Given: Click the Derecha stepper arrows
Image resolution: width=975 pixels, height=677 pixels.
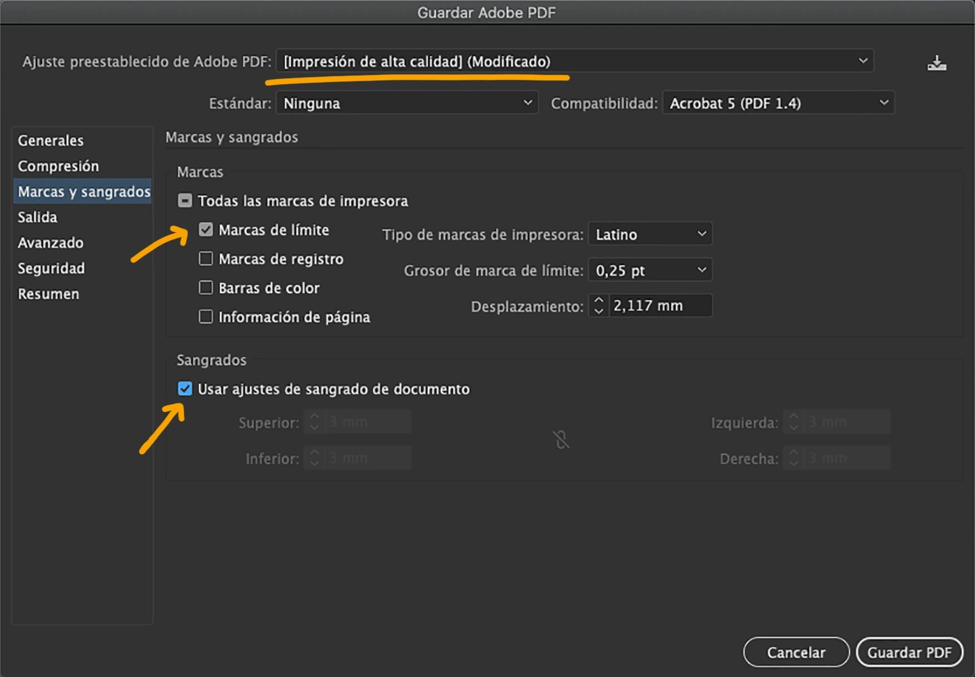Looking at the screenshot, I should tap(793, 458).
